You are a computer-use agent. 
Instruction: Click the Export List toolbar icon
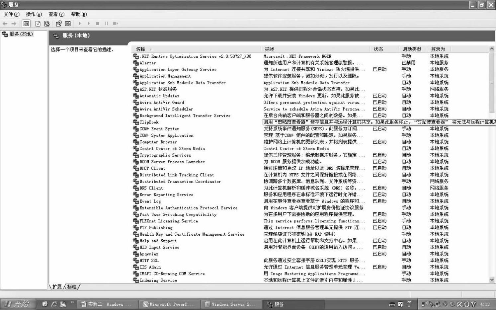(x=47, y=24)
